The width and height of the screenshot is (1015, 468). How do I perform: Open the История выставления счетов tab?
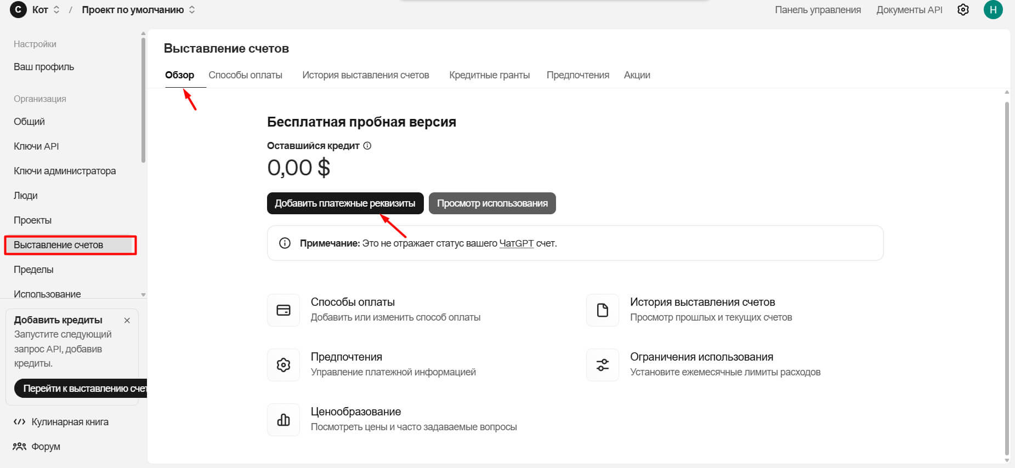(x=366, y=75)
